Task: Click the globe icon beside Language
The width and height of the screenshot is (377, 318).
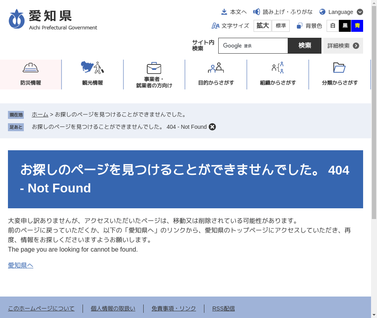Action: 322,12
